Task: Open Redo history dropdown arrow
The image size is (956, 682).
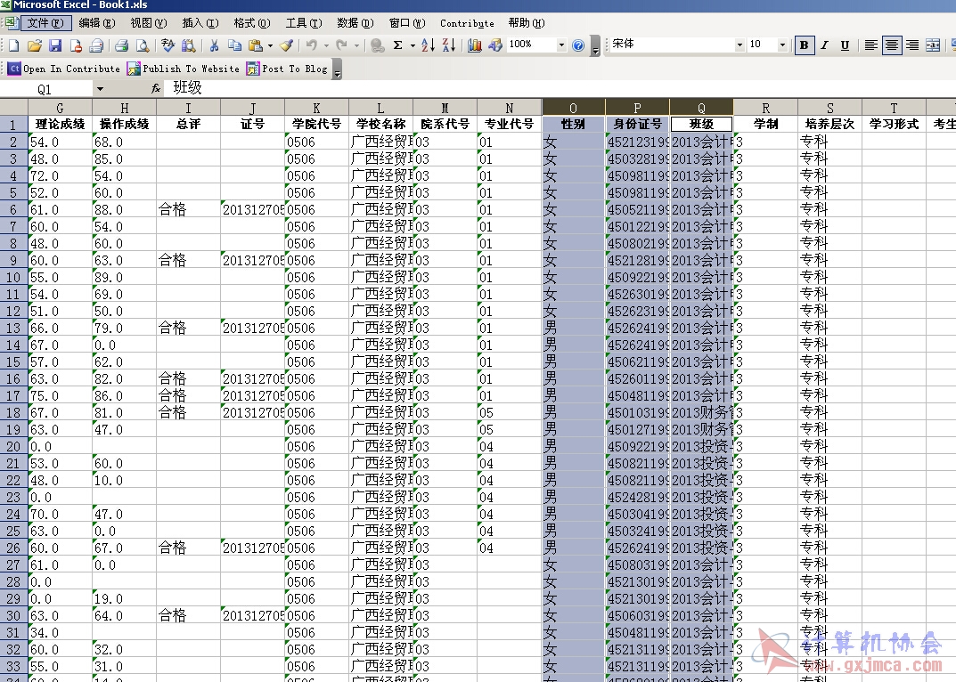Action: 356,45
